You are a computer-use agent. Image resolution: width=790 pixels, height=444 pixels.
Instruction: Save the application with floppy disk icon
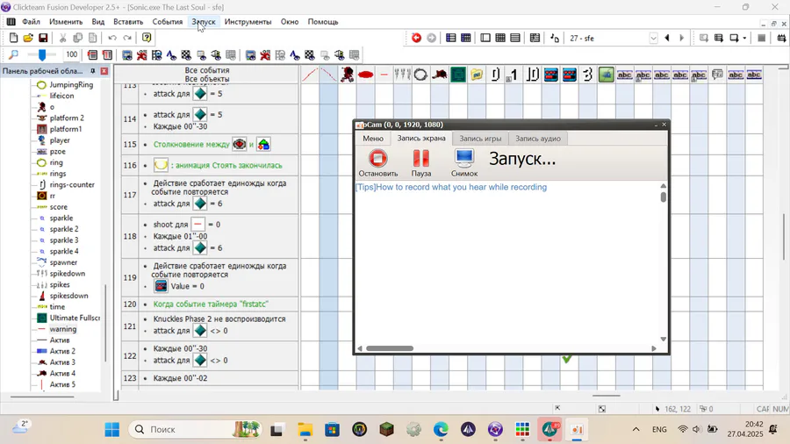coord(43,38)
